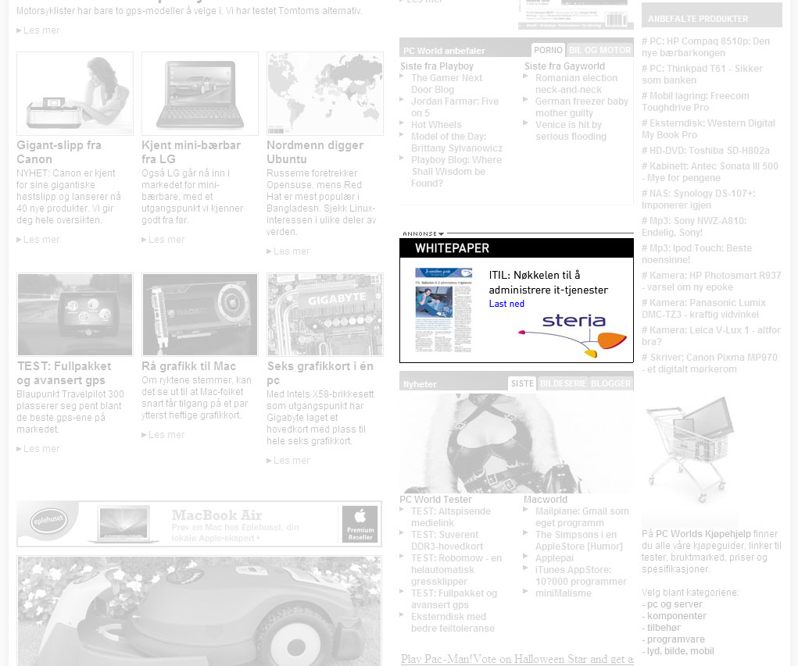
Task: Open recommended 'HP Compaq 8510p' product link
Action: click(x=705, y=47)
